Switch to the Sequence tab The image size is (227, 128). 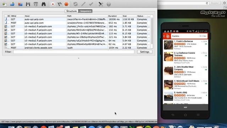tap(85, 11)
